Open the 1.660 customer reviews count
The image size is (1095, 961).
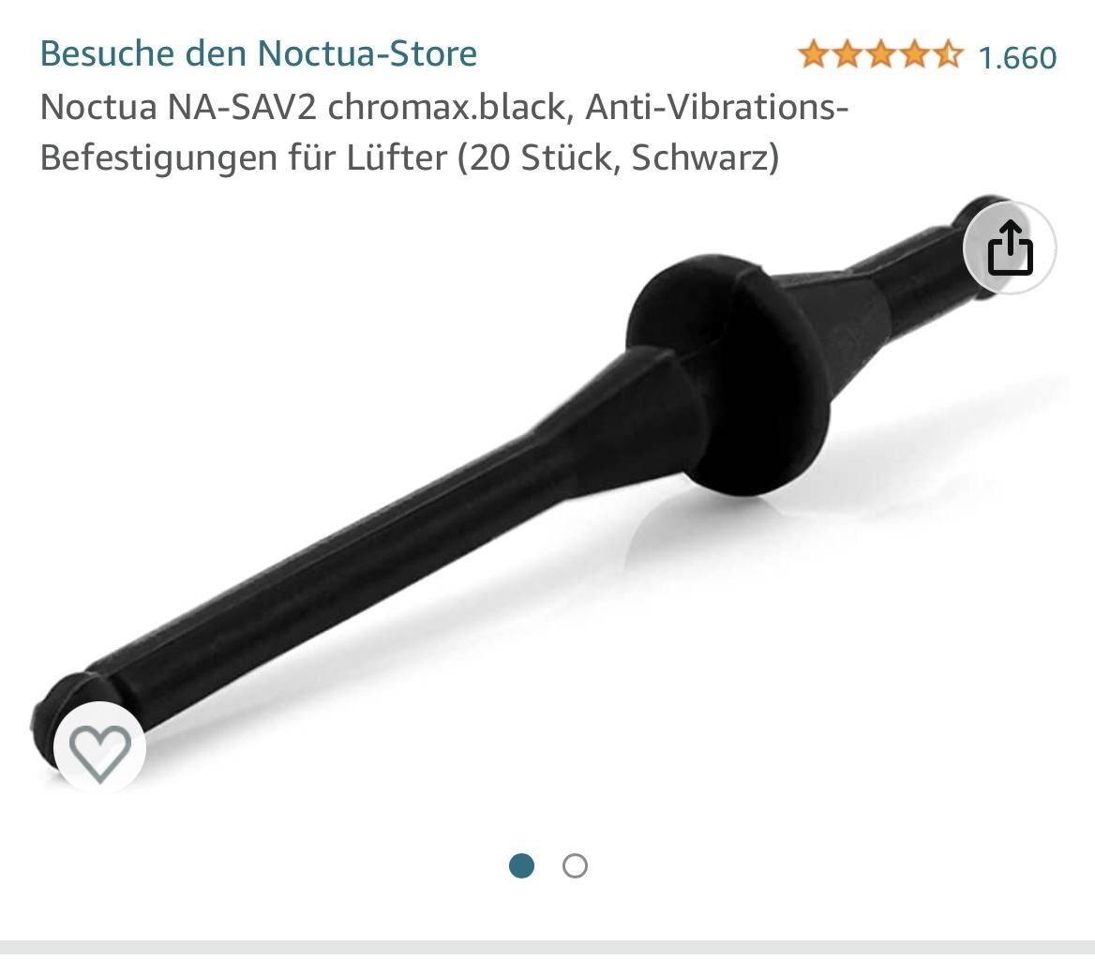1017,57
